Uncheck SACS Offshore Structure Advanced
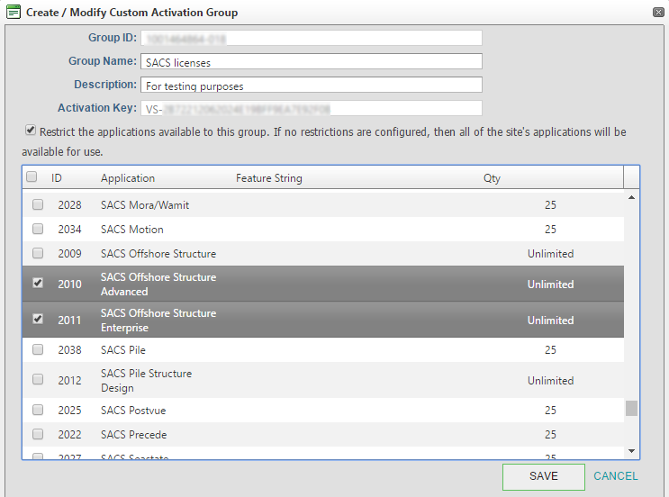The image size is (669, 497). pos(38,283)
